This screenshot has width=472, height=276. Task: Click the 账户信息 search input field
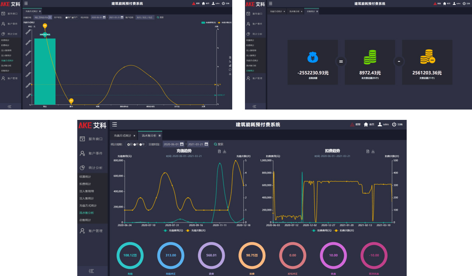coord(144,18)
